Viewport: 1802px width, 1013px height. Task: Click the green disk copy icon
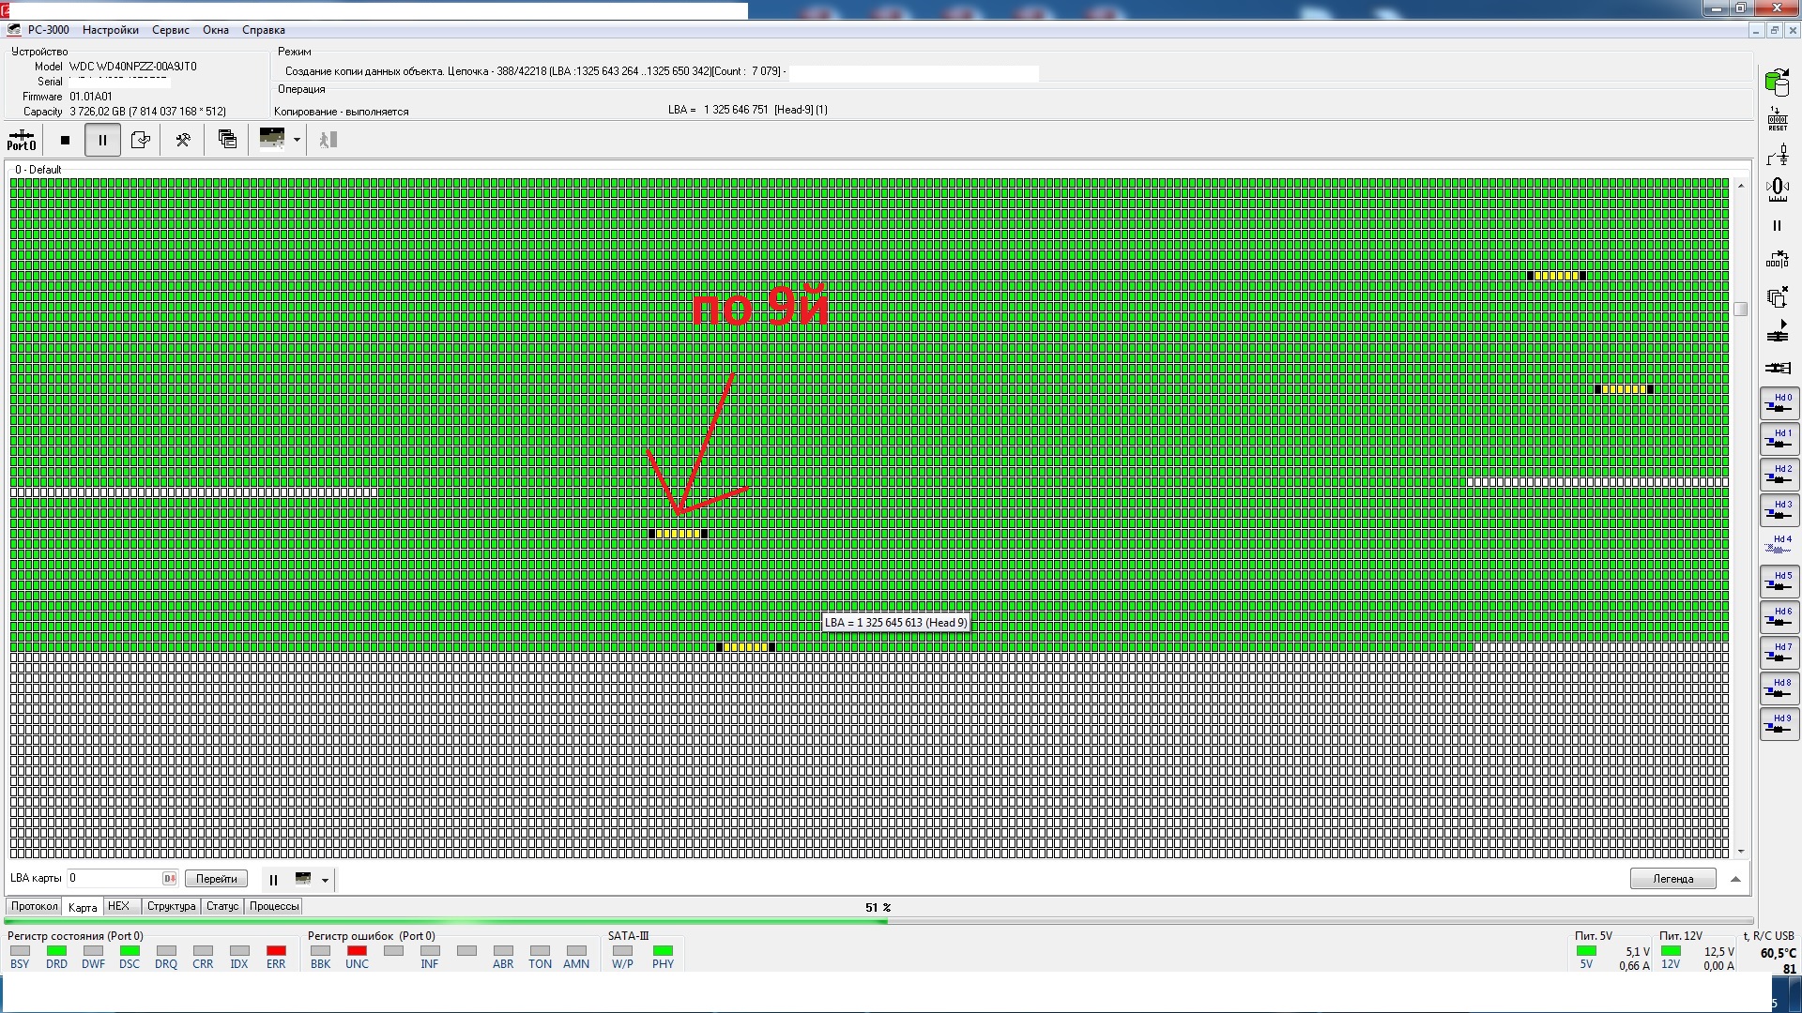(x=1777, y=83)
